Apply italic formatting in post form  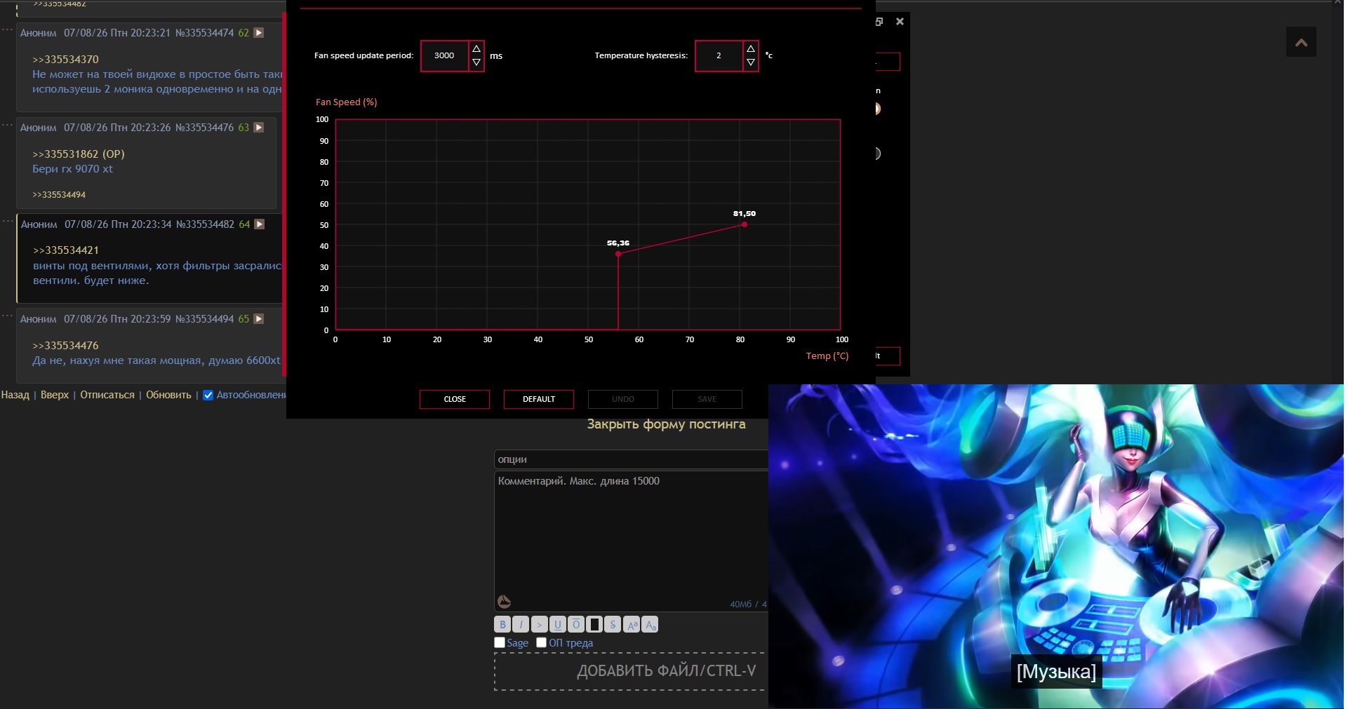[521, 624]
